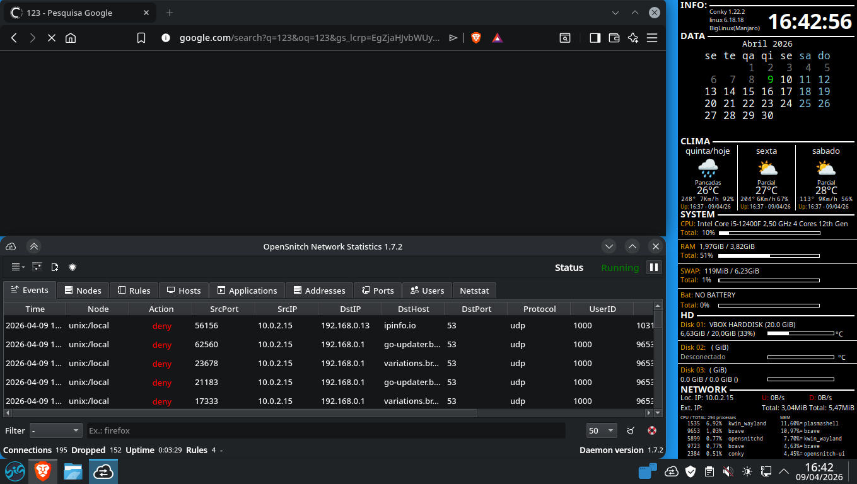Open the Brave Wallet icon
Viewport: 857px width, 484px height.
(614, 38)
